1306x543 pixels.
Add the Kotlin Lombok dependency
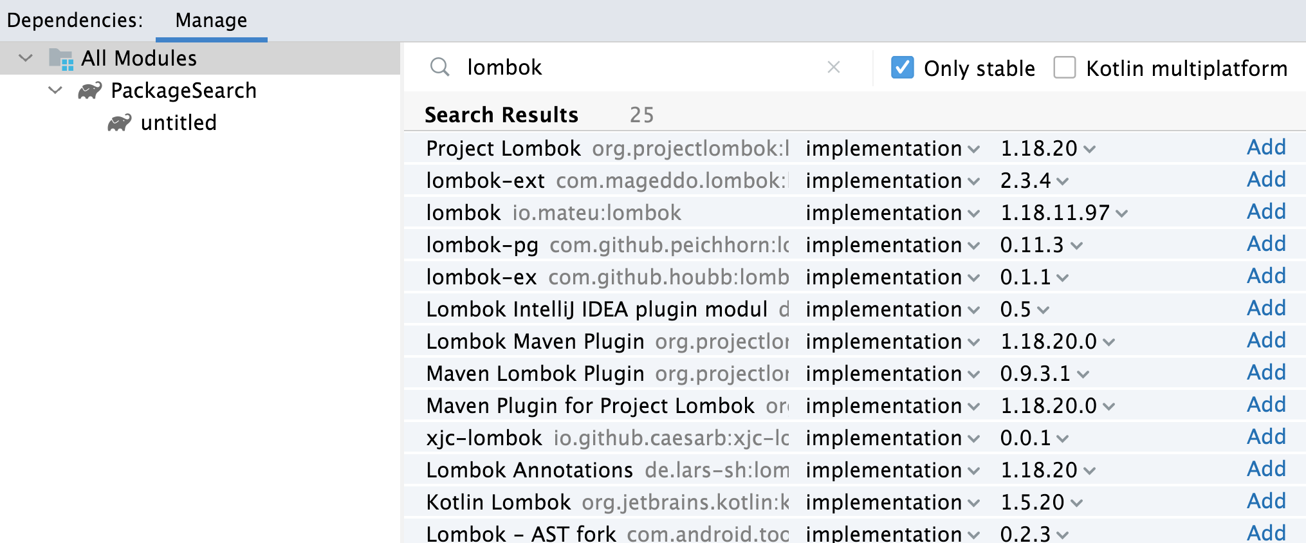click(1266, 501)
